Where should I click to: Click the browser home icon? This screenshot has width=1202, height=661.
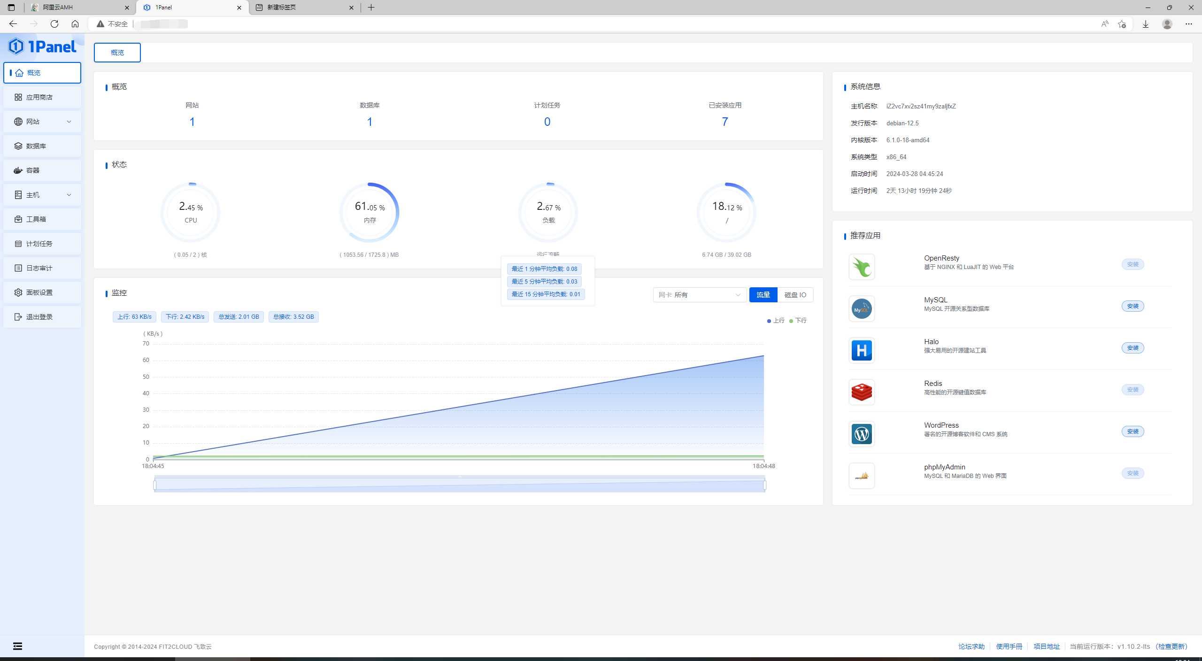pos(75,24)
